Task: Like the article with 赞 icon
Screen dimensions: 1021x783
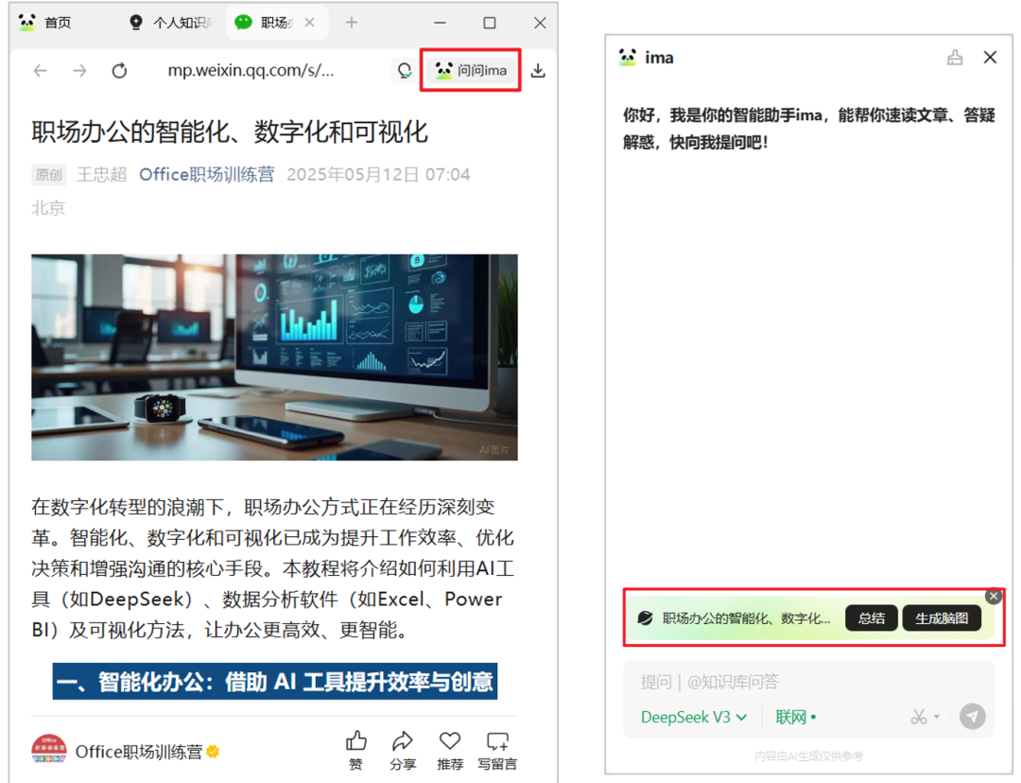Action: point(356,750)
